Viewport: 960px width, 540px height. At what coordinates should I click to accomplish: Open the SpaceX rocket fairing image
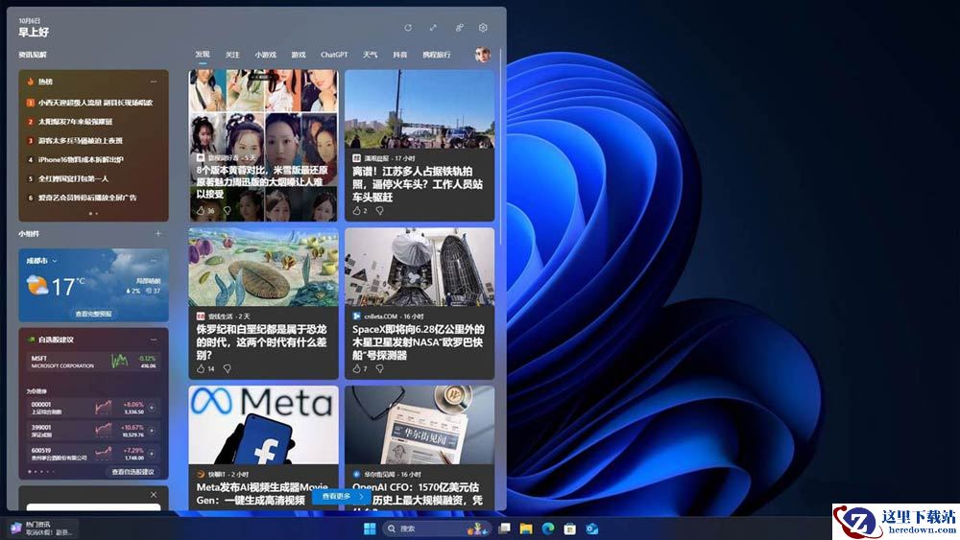(420, 268)
